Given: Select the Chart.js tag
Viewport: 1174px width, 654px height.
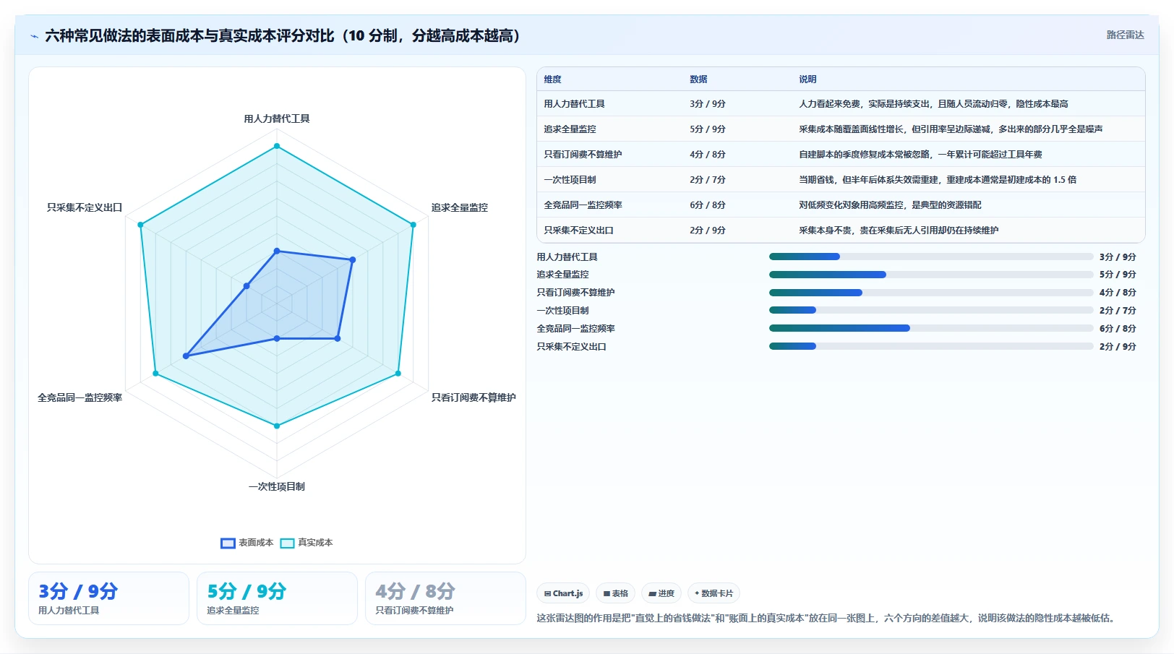Looking at the screenshot, I should [563, 593].
